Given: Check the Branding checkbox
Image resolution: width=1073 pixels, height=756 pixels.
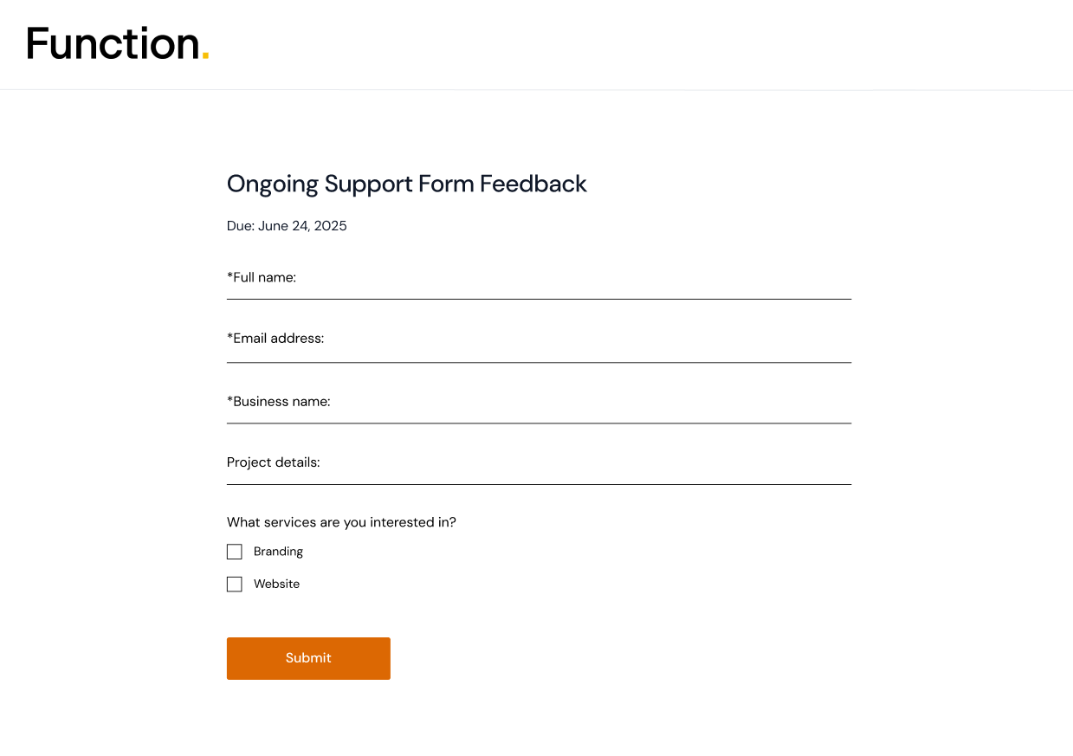Looking at the screenshot, I should pos(234,552).
